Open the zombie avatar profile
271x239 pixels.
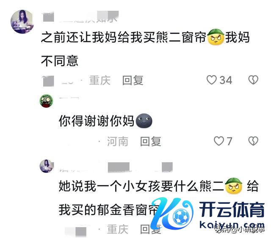coord(46,101)
